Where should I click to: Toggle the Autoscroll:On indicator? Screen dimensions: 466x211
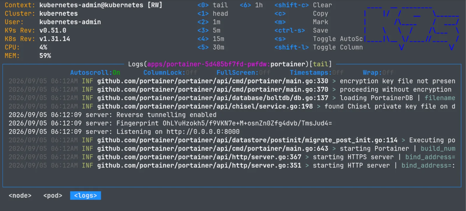click(x=95, y=73)
